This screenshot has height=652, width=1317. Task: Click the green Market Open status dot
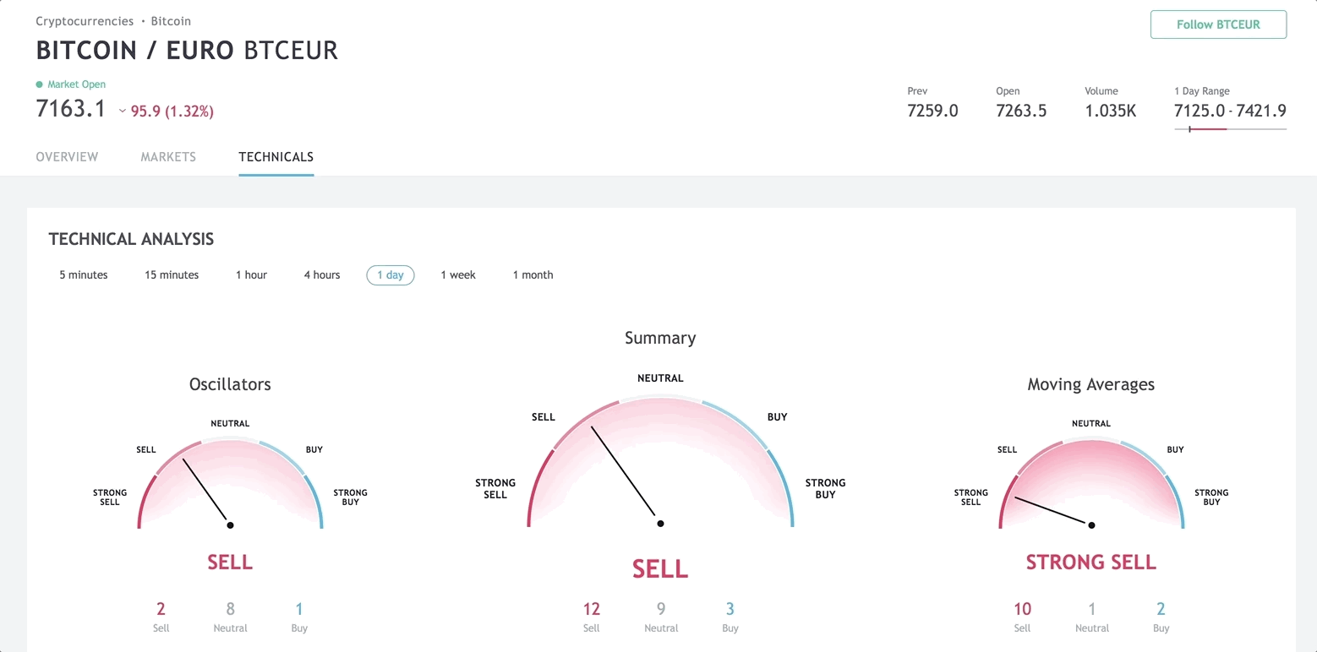tap(39, 84)
